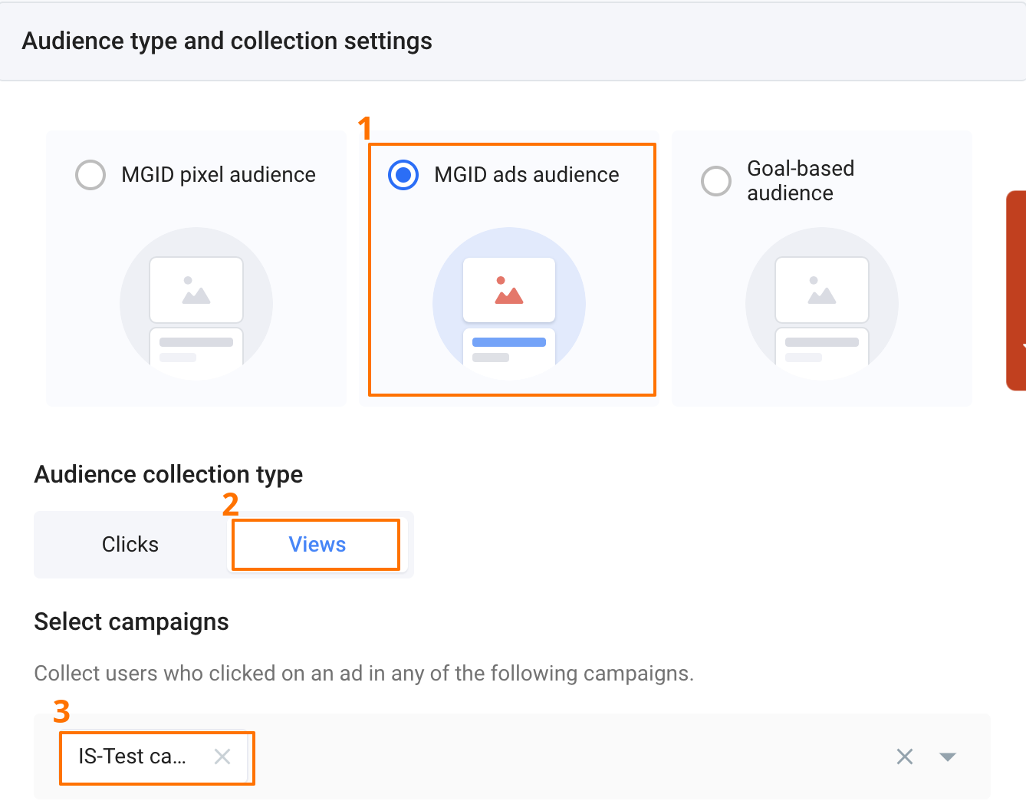Click the "Select campaigns" heading
This screenshot has width=1026, height=801.
131,621
